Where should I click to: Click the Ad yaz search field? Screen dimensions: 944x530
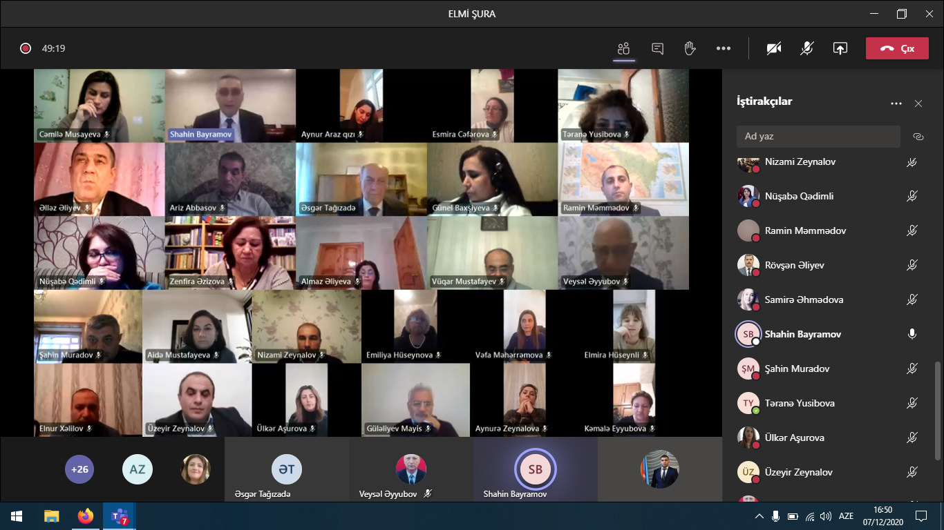coord(818,137)
